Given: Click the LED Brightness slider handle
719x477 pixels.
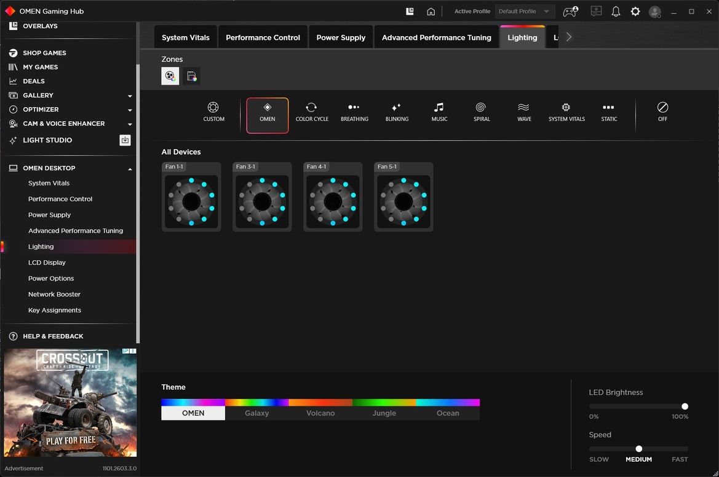Looking at the screenshot, I should [685, 406].
